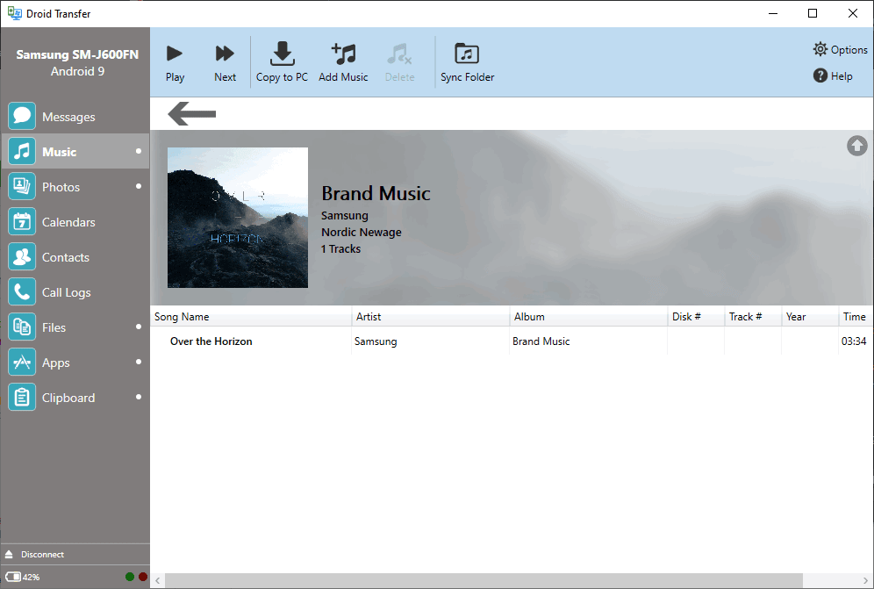Click the Delete music icon
Viewport: 874px width, 589px height.
(399, 54)
